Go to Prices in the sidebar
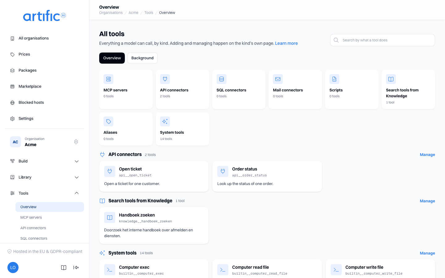 click(44, 54)
